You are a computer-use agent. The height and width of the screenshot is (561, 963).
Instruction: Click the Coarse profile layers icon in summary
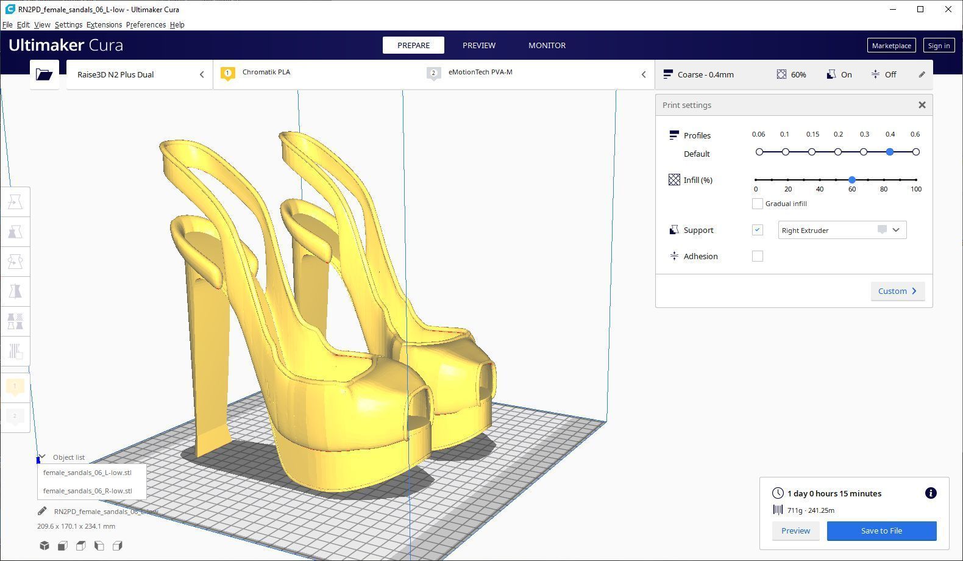[668, 74]
